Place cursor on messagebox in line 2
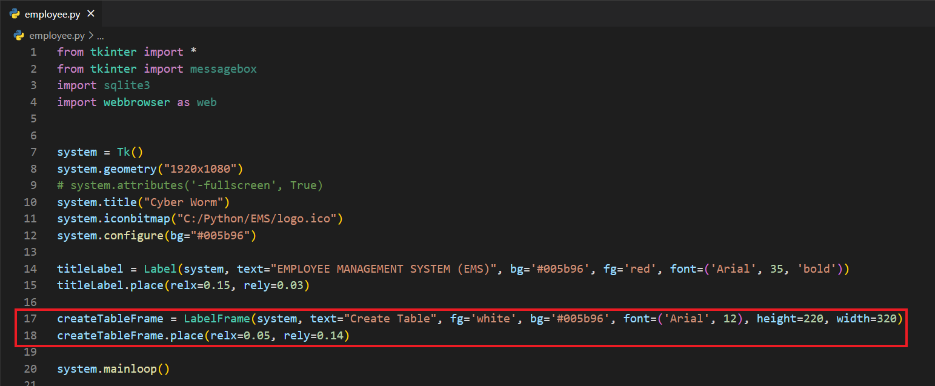Image resolution: width=935 pixels, height=386 pixels. tap(223, 69)
